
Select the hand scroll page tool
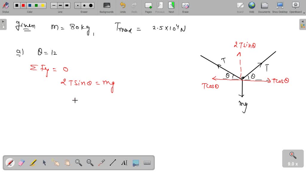point(67,163)
